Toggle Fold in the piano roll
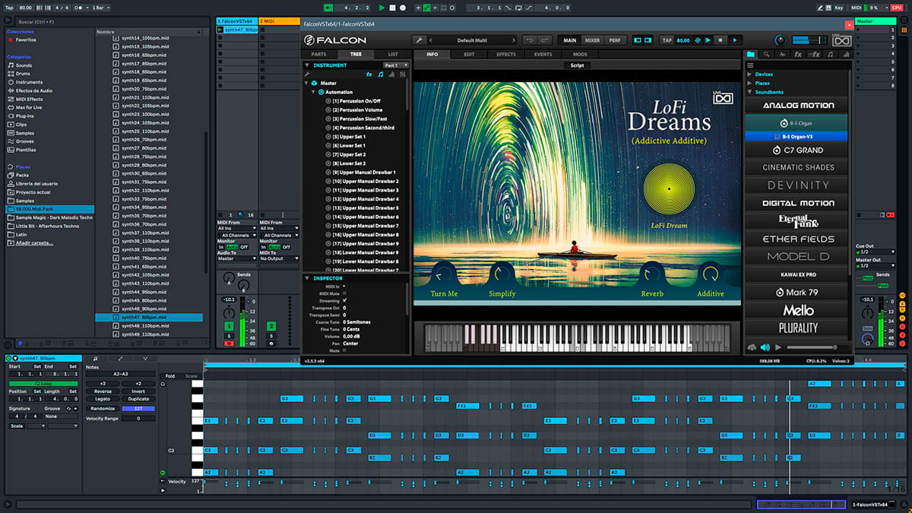The width and height of the screenshot is (912, 513). point(169,376)
